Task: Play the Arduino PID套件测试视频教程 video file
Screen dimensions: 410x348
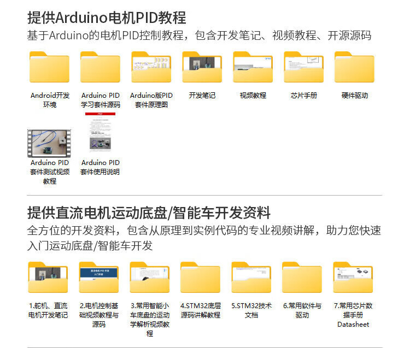Action: [49, 142]
